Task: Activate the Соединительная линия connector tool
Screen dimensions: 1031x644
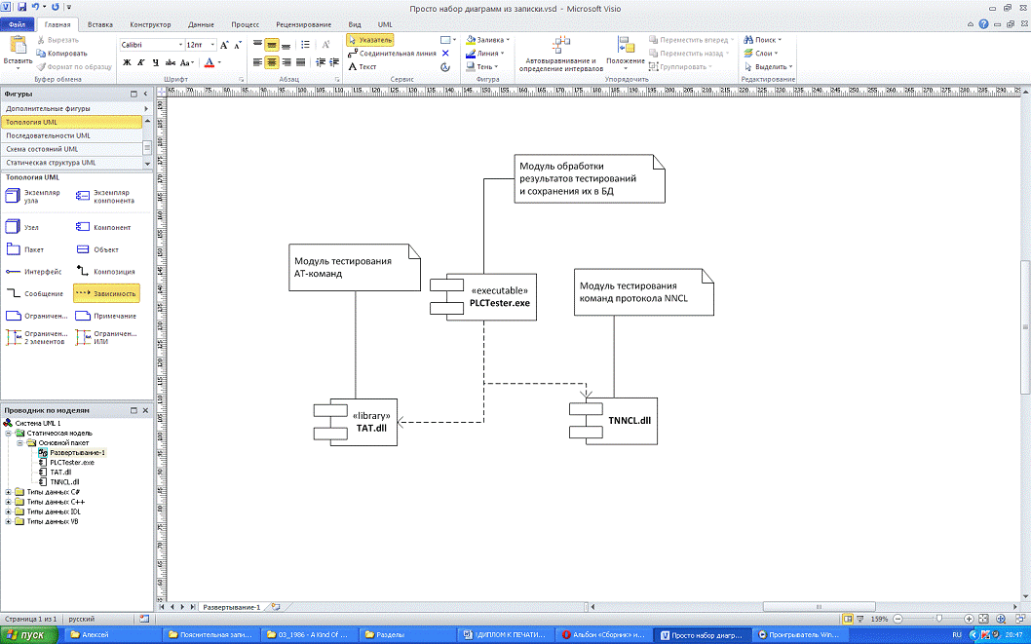Action: [x=392, y=54]
